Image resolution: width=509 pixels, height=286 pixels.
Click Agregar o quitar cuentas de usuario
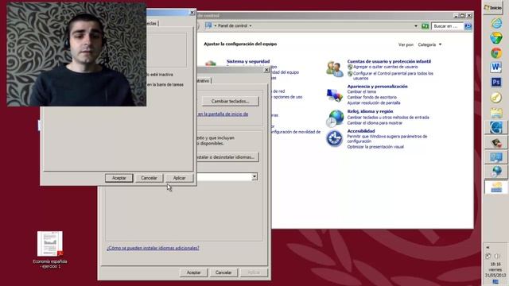pyautogui.click(x=385, y=67)
